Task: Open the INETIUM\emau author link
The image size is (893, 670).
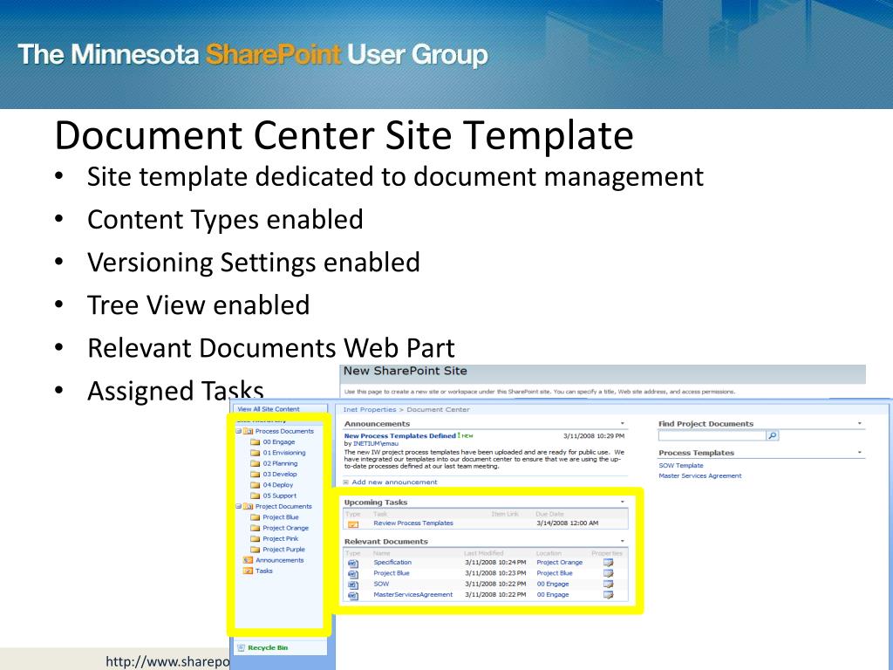Action: click(x=375, y=443)
